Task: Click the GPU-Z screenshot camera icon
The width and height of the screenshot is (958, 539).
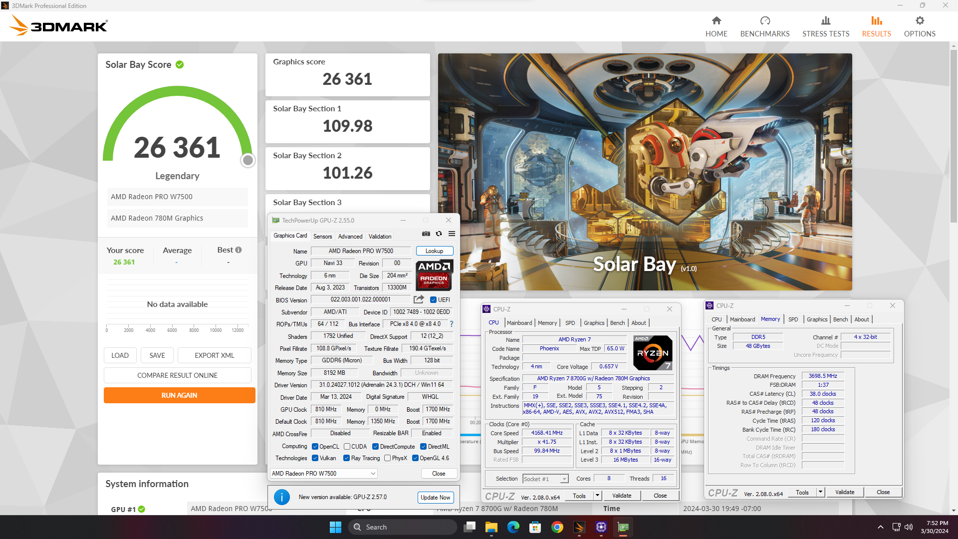Action: coord(426,234)
